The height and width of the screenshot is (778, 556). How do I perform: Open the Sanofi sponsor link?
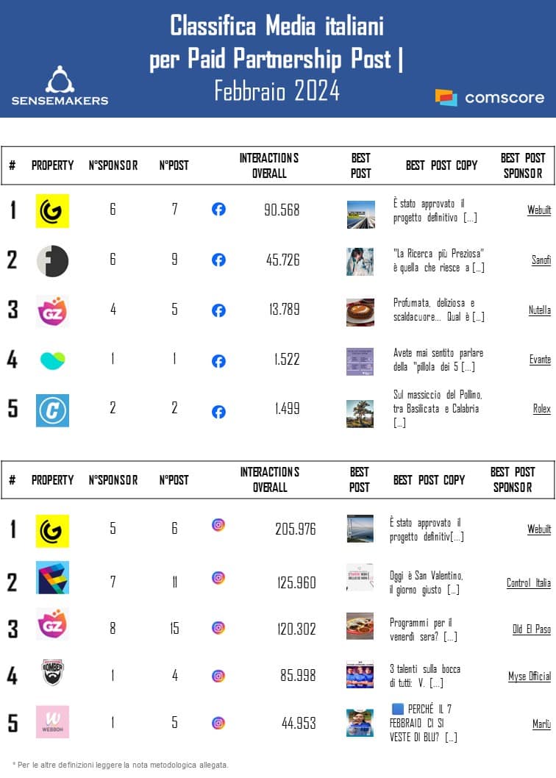[x=541, y=260]
